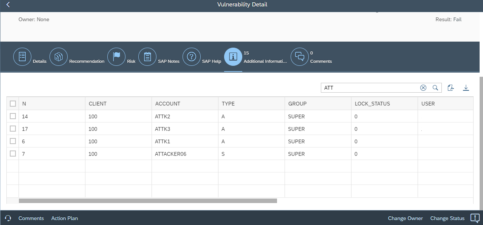
Task: Go back using the header back arrow
Action: (x=8, y=5)
